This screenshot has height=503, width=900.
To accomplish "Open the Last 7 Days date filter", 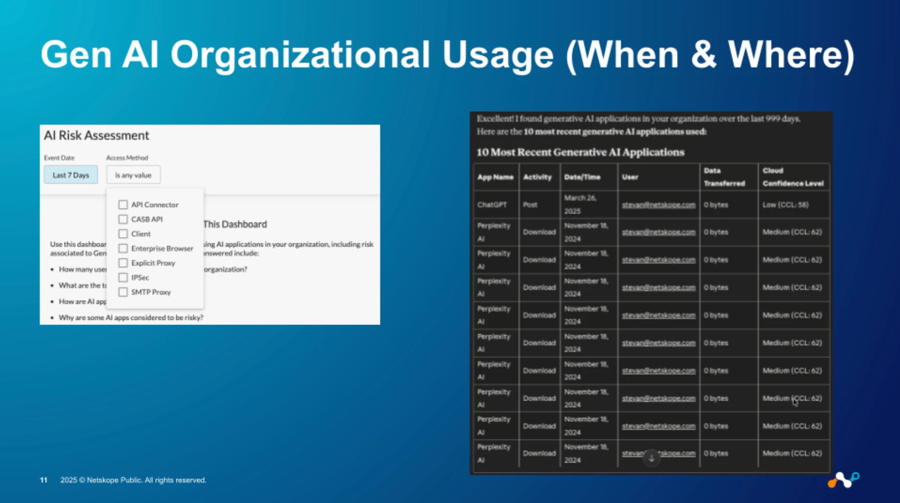I will pyautogui.click(x=71, y=175).
